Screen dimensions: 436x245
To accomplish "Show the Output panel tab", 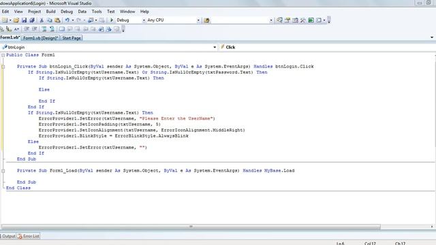I will point(8,236).
